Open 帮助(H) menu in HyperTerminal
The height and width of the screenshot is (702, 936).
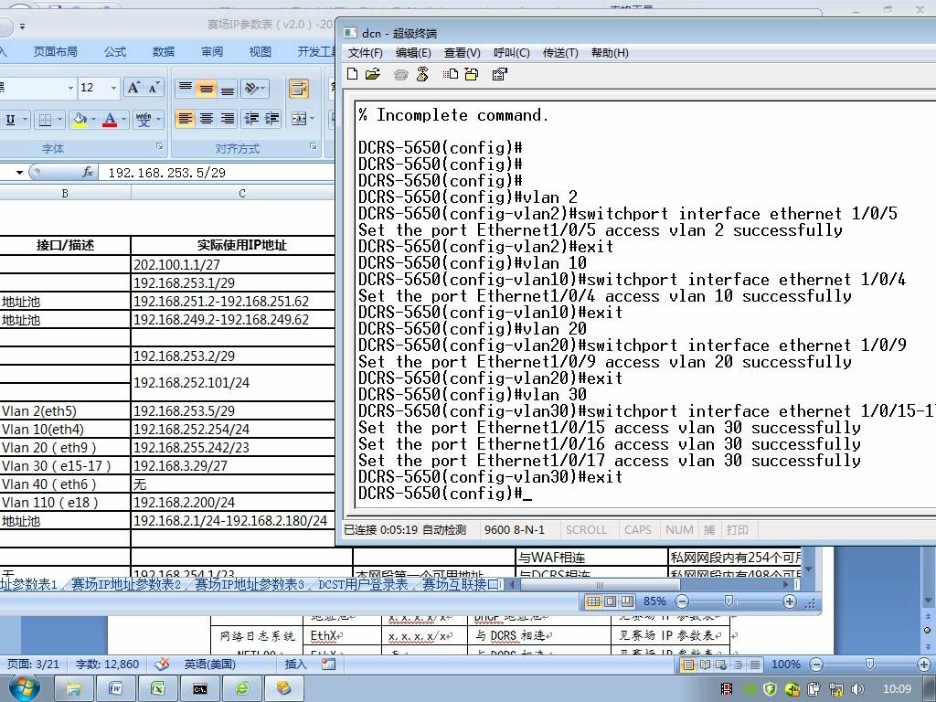[610, 52]
